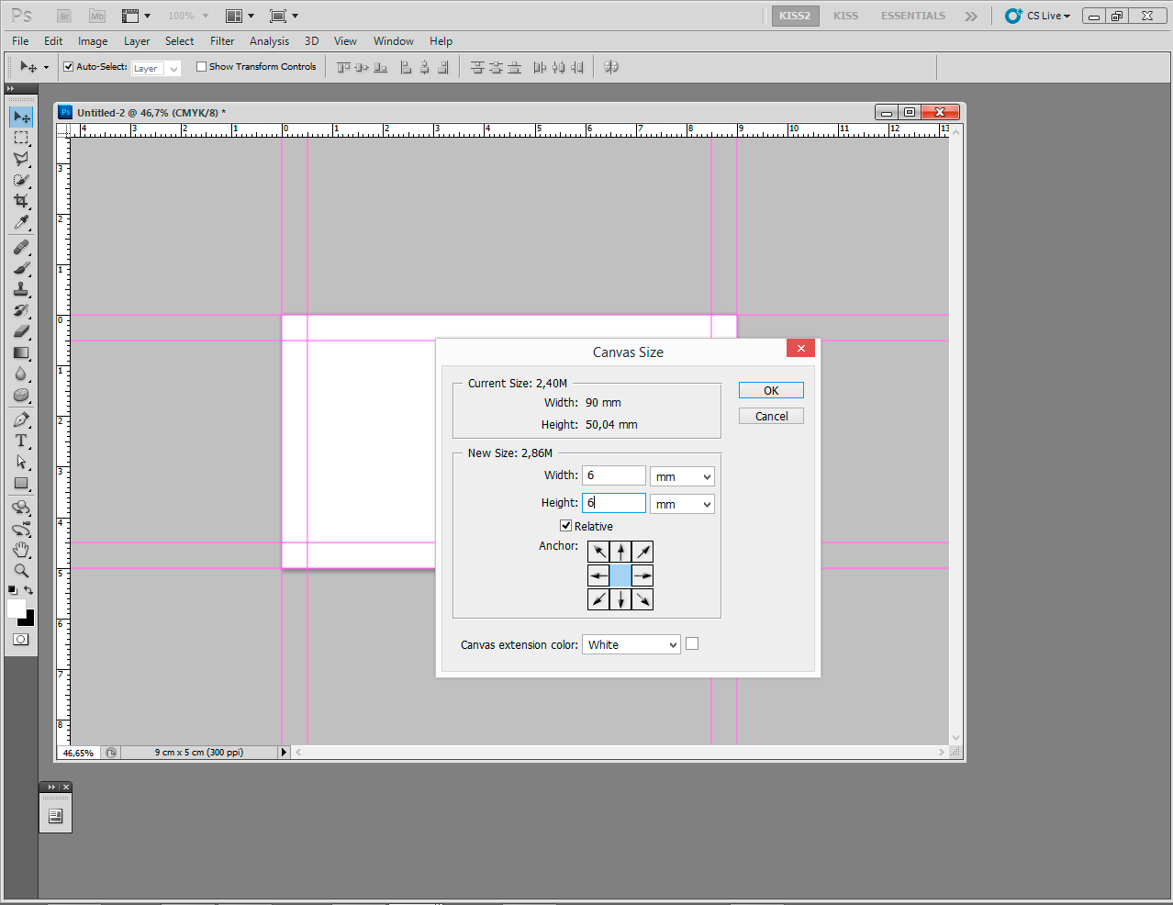The width and height of the screenshot is (1173, 905).
Task: Set anchor to top-center arrow
Action: 620,552
